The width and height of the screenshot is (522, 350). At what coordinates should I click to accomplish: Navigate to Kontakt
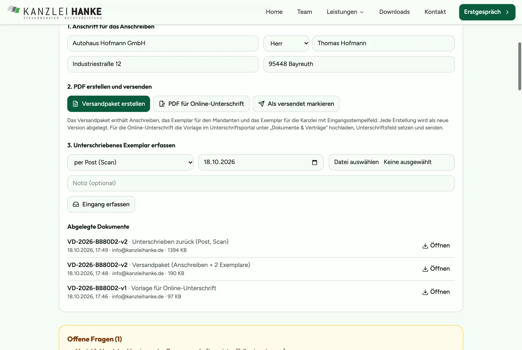click(435, 12)
